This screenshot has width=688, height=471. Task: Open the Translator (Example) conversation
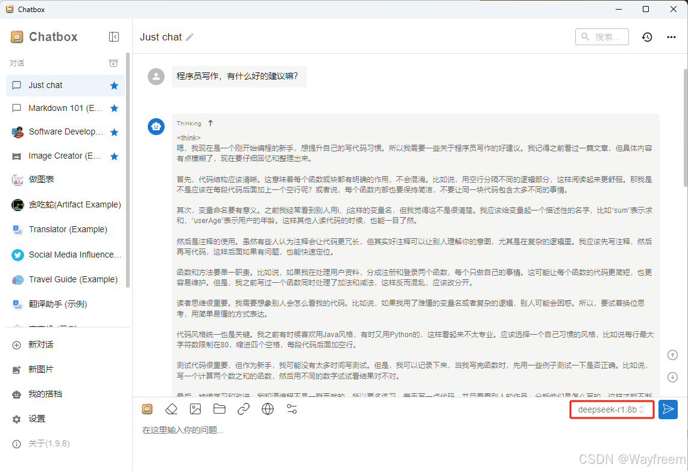(x=65, y=229)
